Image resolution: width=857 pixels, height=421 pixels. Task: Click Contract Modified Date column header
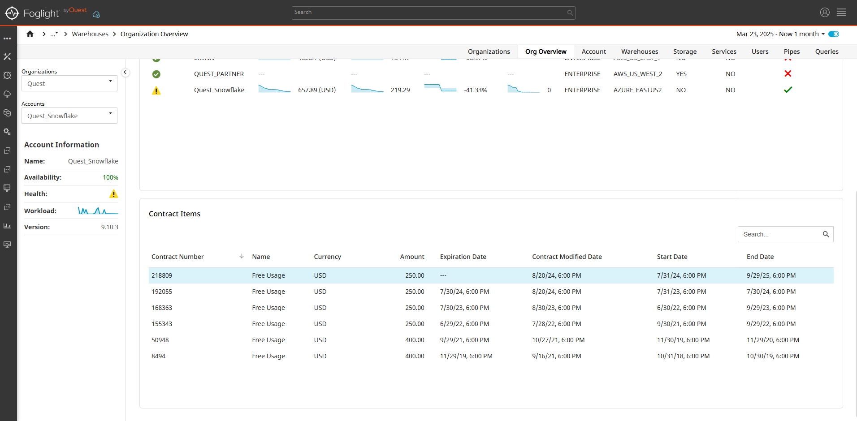click(x=567, y=257)
